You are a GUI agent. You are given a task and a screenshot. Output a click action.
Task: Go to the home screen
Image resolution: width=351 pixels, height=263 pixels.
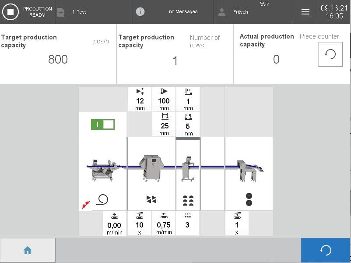[28, 250]
